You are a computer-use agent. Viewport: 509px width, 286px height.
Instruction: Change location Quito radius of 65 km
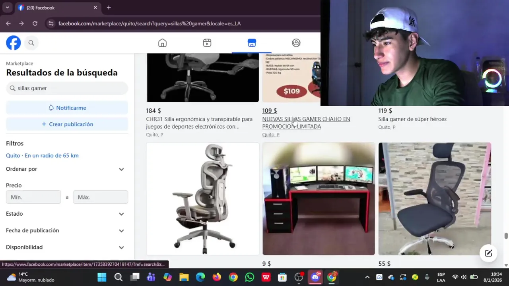pos(42,156)
